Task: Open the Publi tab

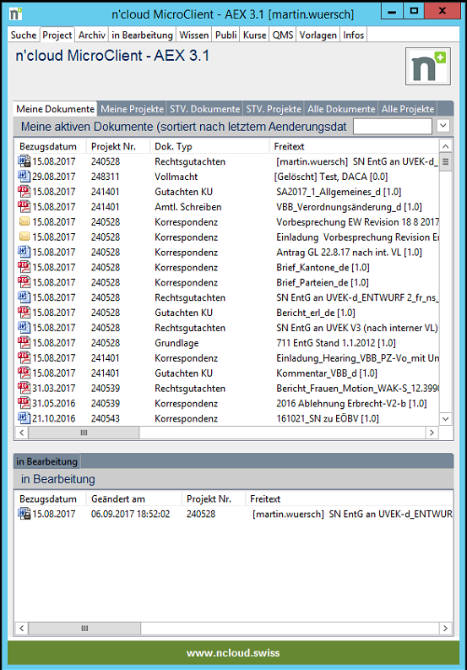Action: pos(226,35)
